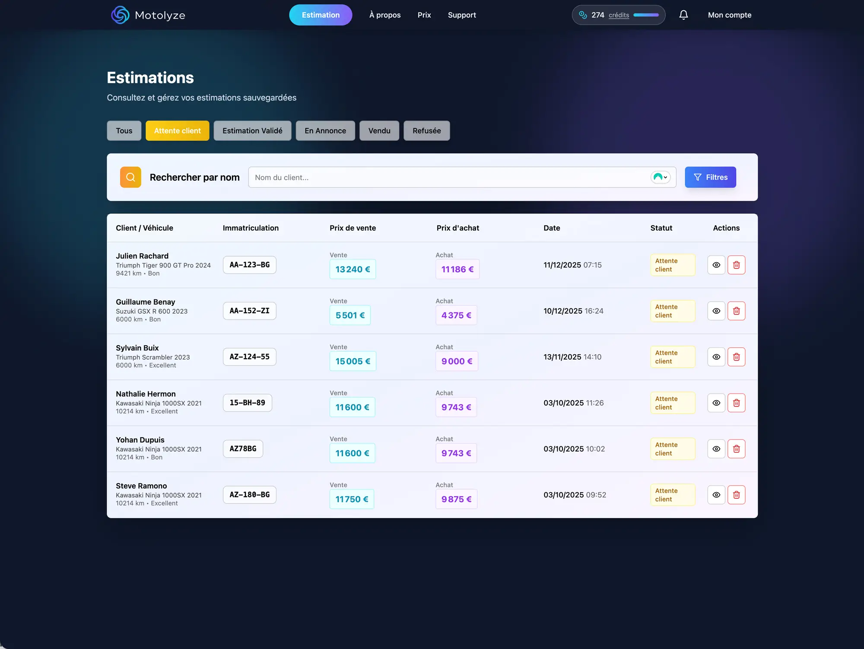Show Julien Rachard's estimation via eye icon
Screen dimensions: 864x649
pyautogui.click(x=716, y=265)
